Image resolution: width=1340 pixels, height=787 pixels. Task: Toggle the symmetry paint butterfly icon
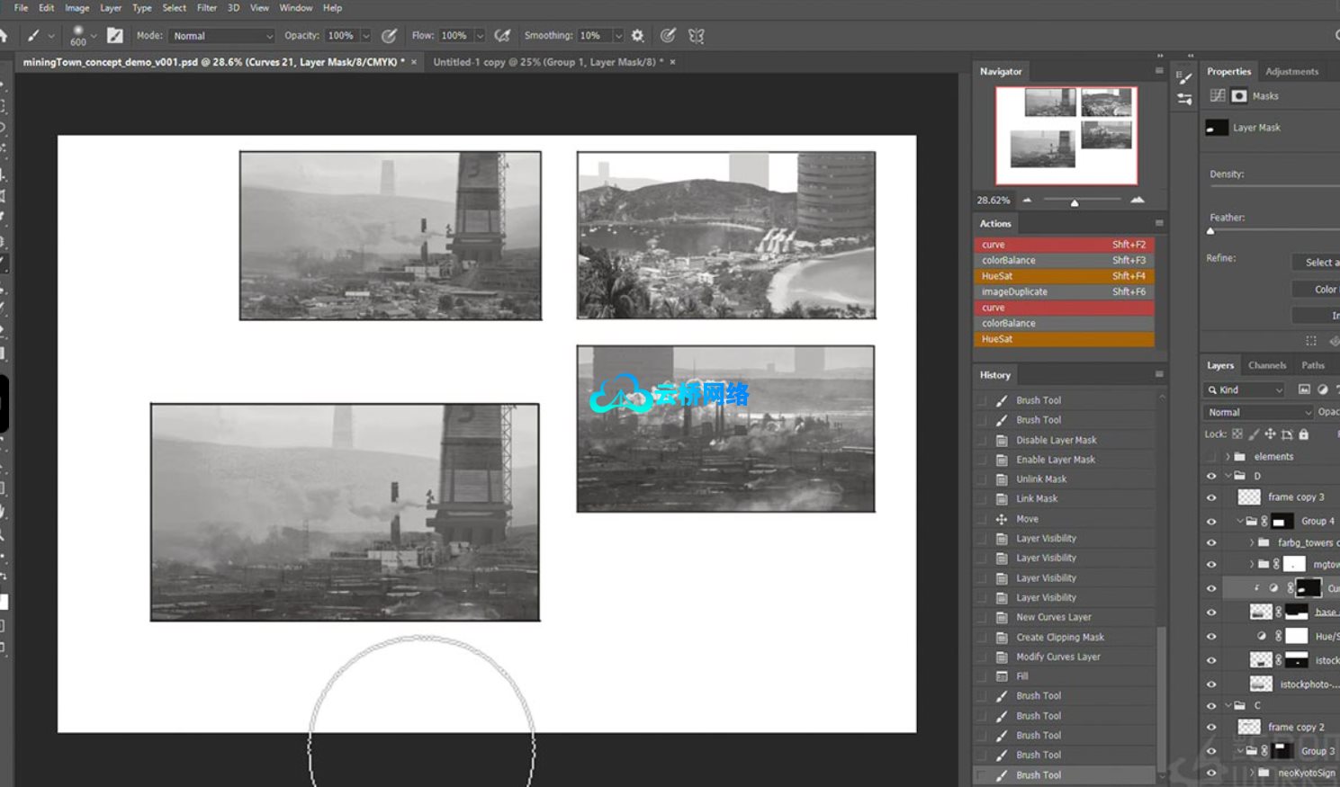point(696,36)
